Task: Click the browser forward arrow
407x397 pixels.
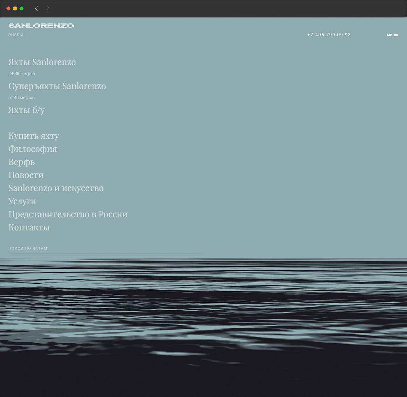Action: point(48,8)
